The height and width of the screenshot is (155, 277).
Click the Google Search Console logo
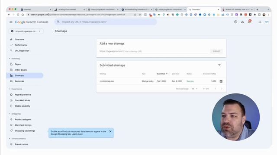32,22
